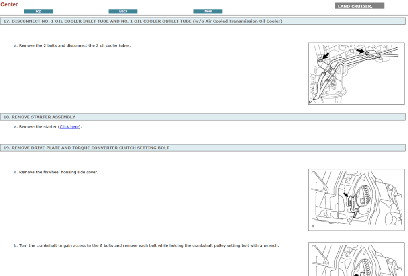
Task: Open the partially visible crankshaft bolt illustration
Action: [x=356, y=259]
